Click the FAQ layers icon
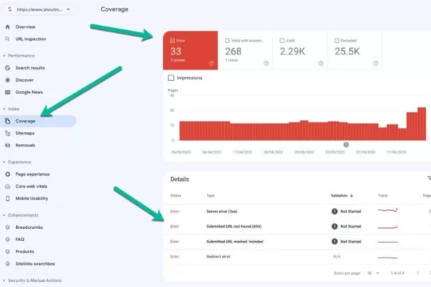431x287 pixels. tap(8, 239)
